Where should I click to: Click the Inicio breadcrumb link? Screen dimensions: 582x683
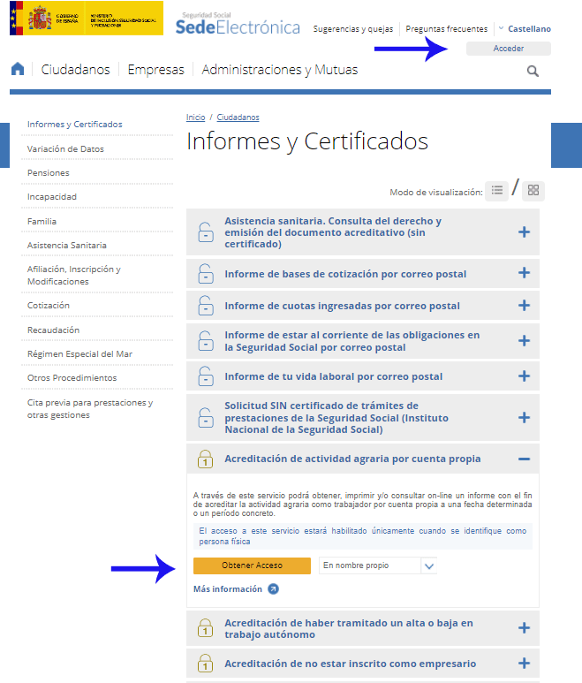point(195,118)
